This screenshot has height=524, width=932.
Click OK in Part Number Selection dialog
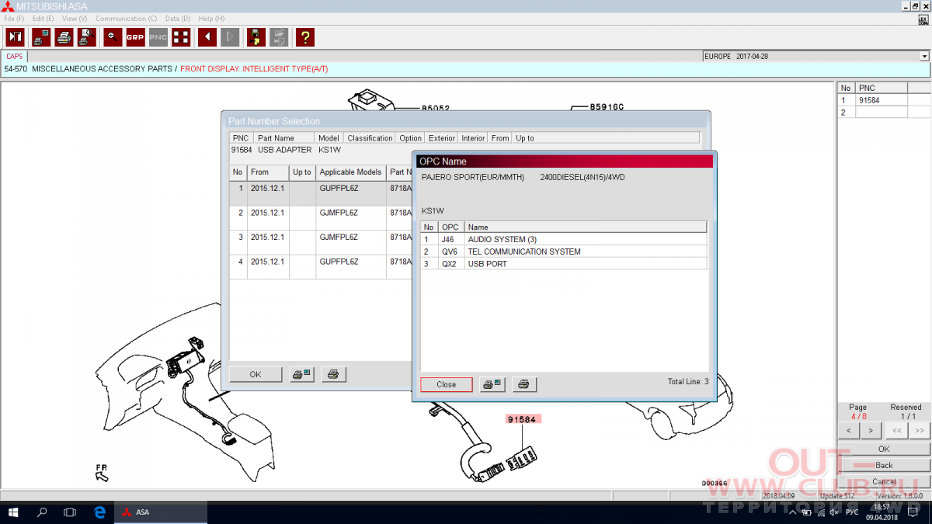click(x=256, y=374)
